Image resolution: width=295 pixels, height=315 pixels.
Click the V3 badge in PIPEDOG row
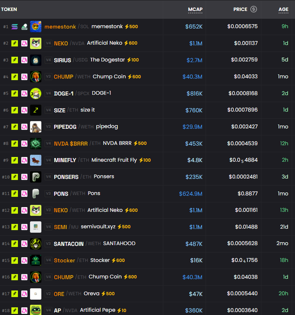coord(48,127)
